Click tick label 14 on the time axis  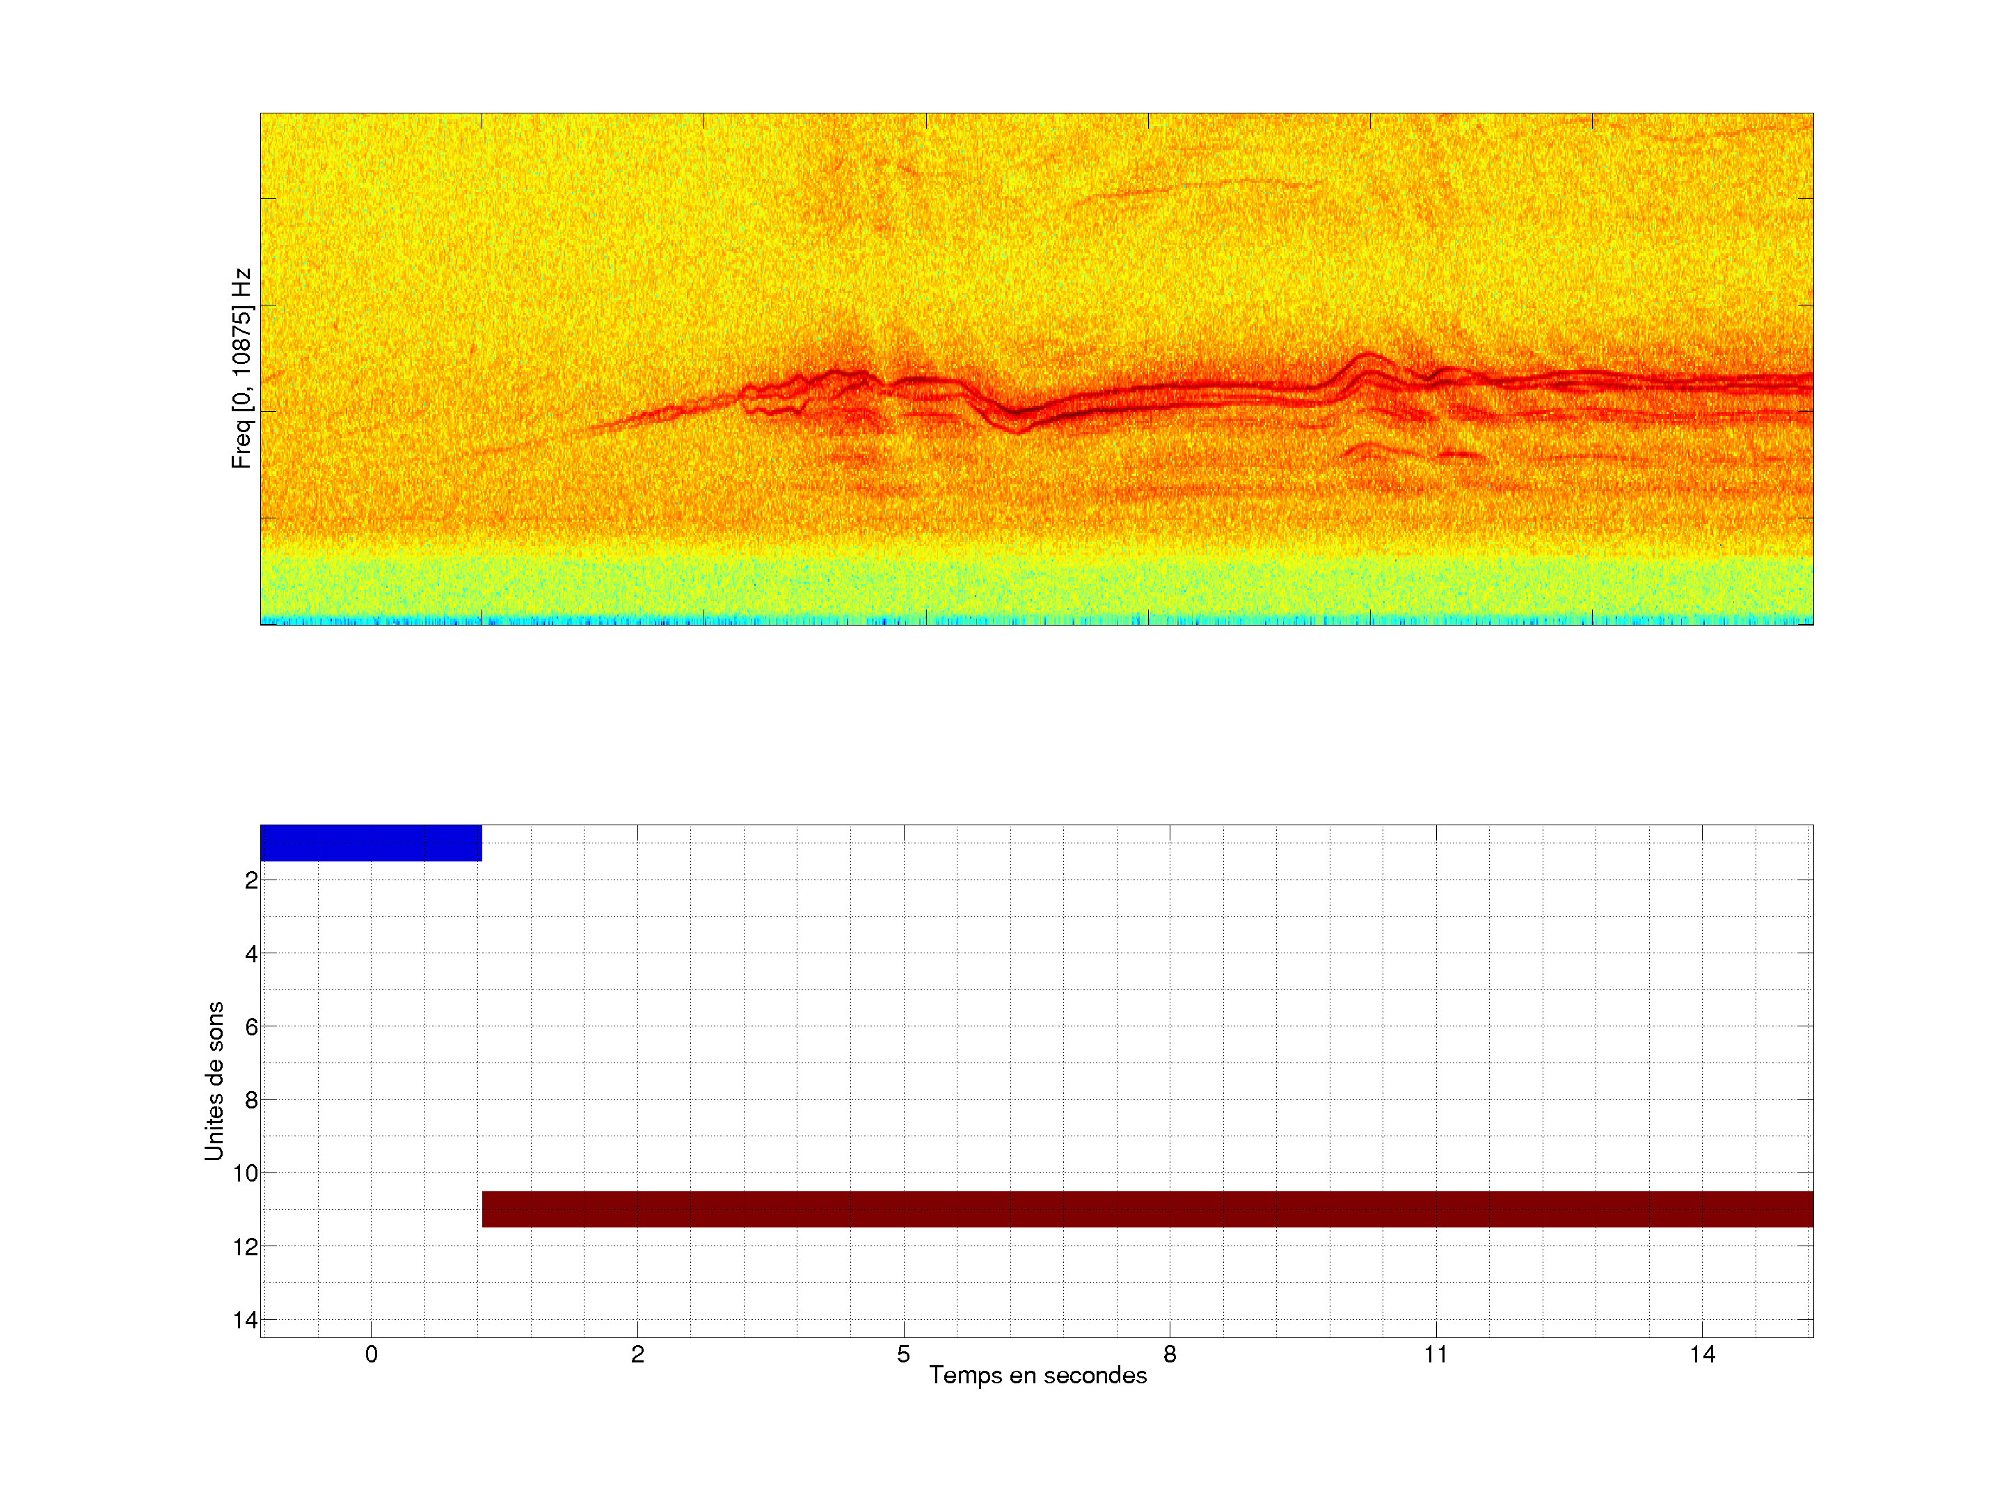(x=1702, y=1354)
